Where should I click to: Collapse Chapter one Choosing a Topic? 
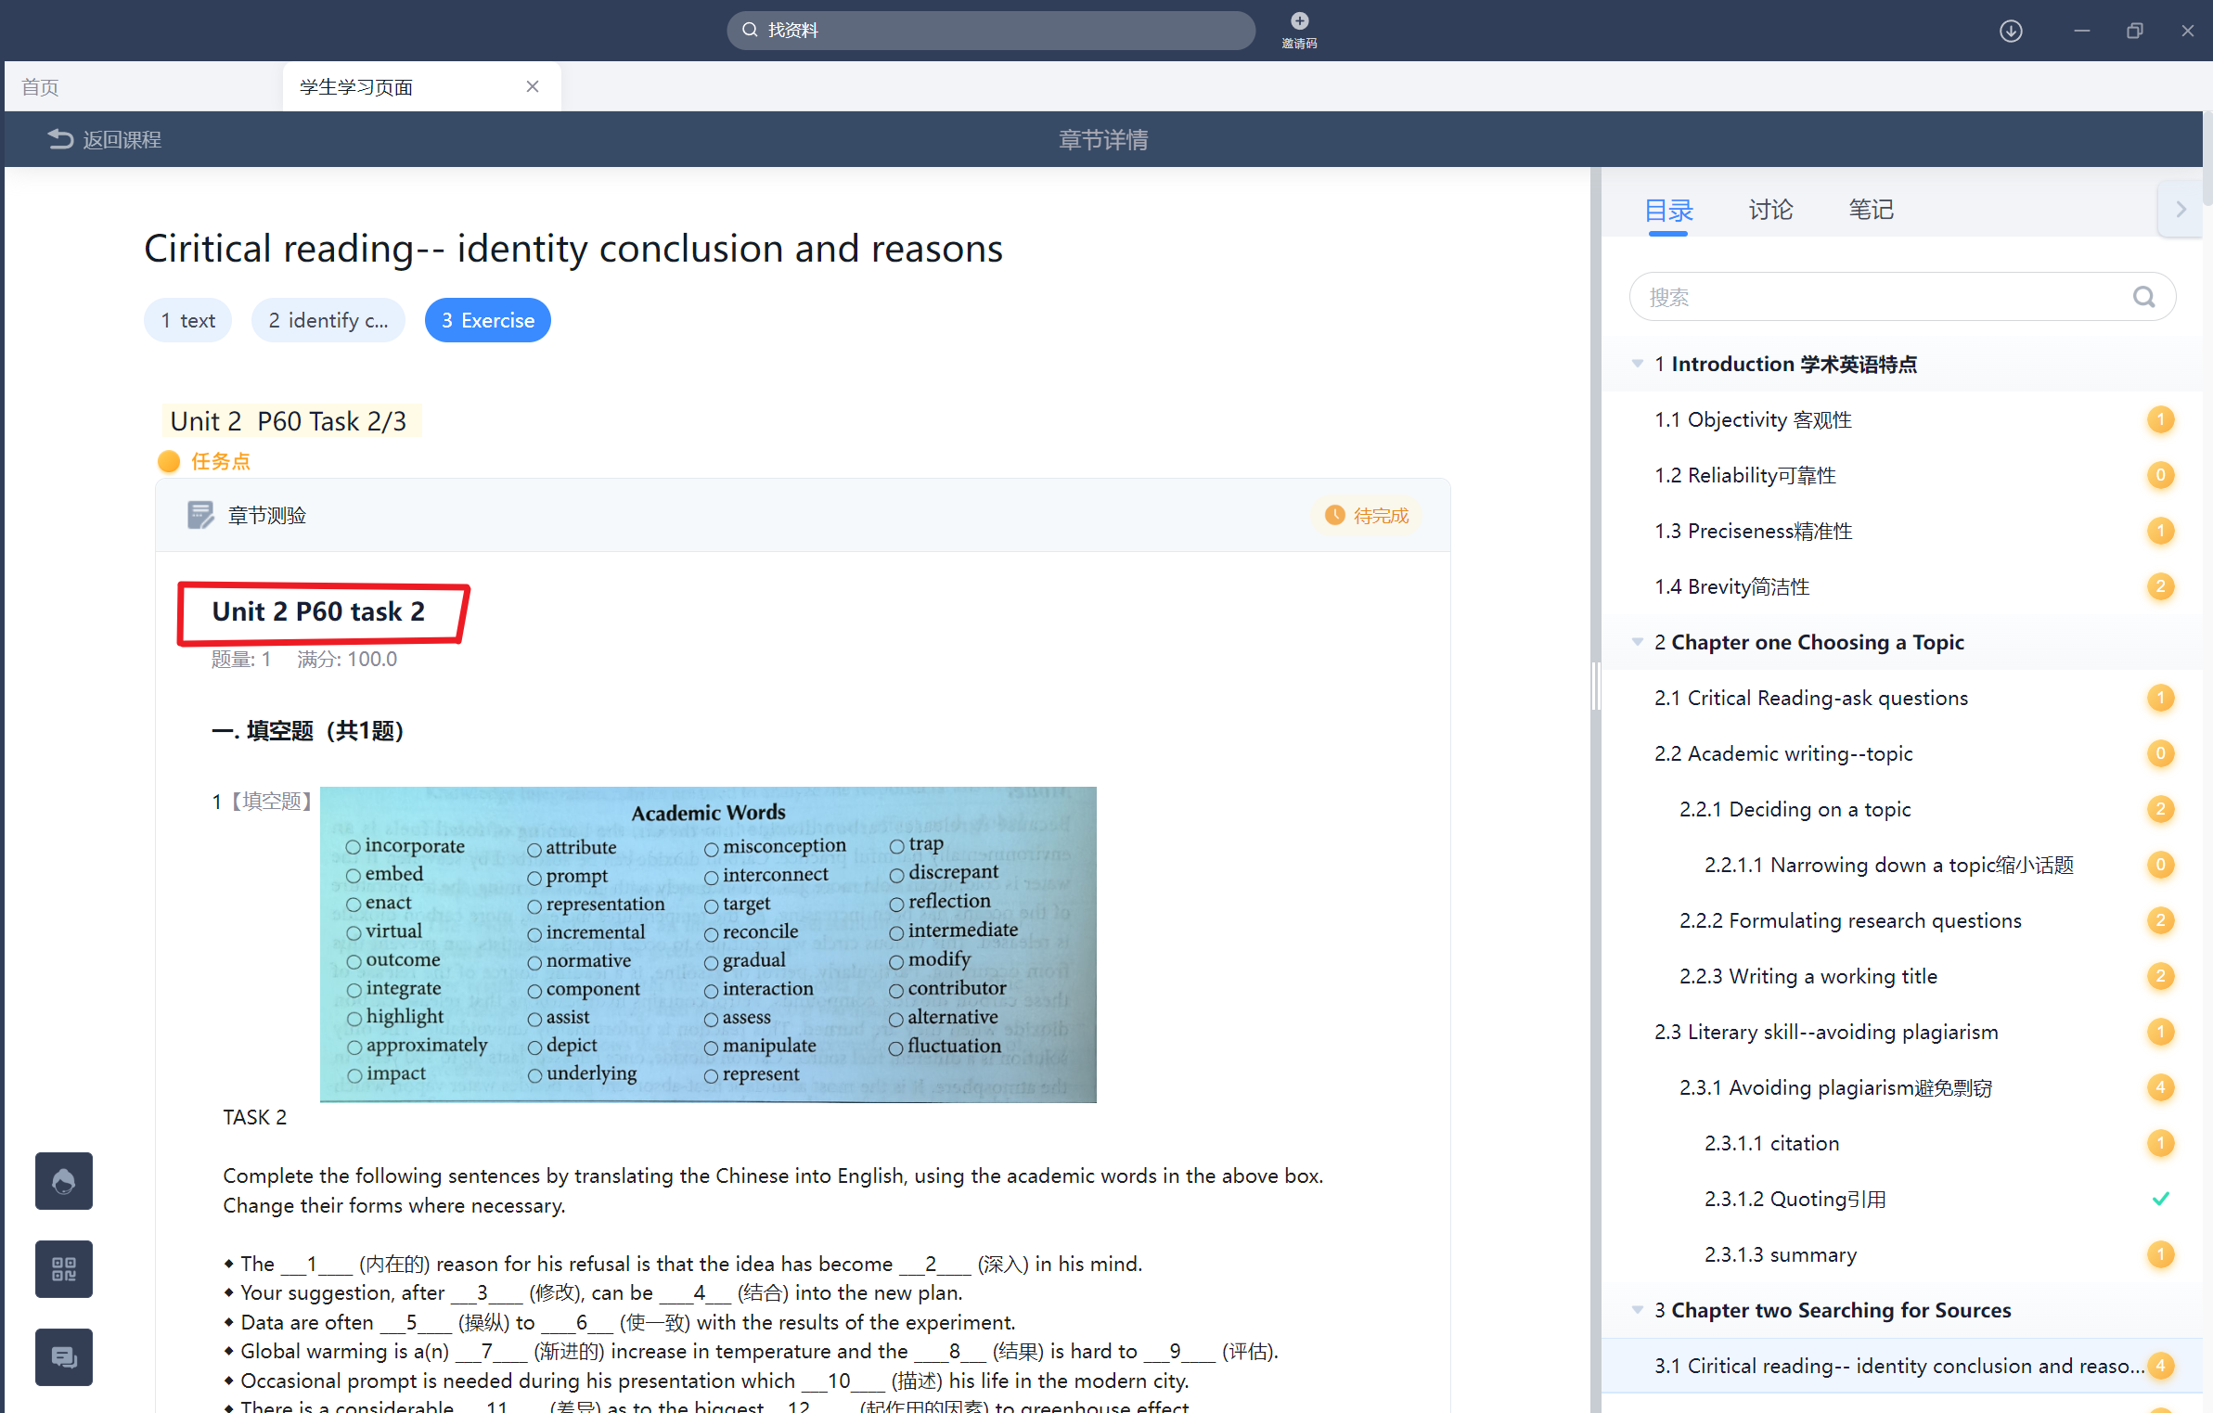point(1638,642)
